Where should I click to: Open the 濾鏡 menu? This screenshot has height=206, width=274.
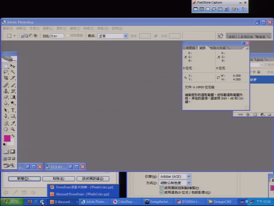pos(75,28)
